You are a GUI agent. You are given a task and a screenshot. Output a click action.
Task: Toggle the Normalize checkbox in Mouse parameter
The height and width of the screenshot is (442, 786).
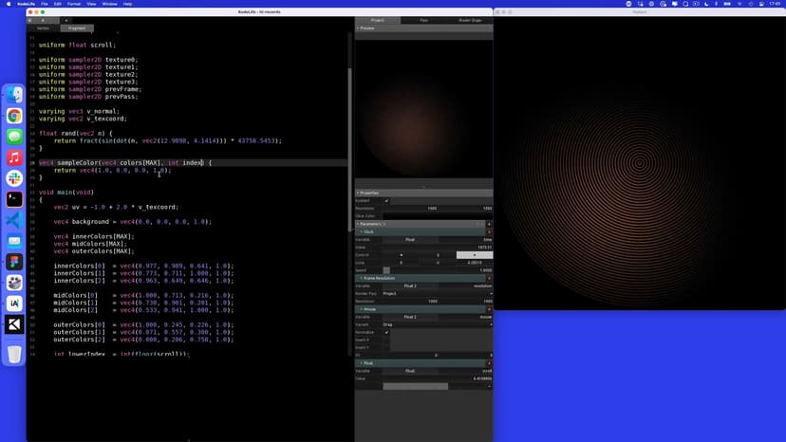click(x=386, y=332)
